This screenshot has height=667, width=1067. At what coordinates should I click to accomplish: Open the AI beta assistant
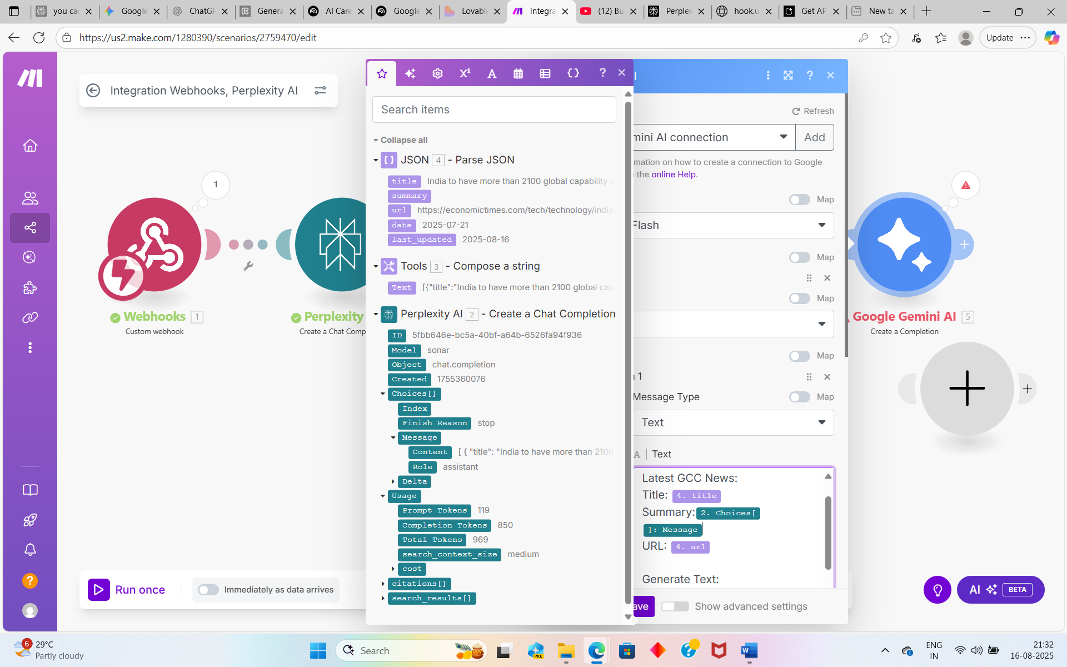click(x=1000, y=590)
